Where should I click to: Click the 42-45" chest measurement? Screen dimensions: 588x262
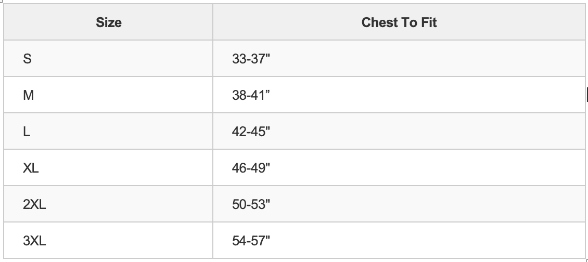pyautogui.click(x=251, y=132)
